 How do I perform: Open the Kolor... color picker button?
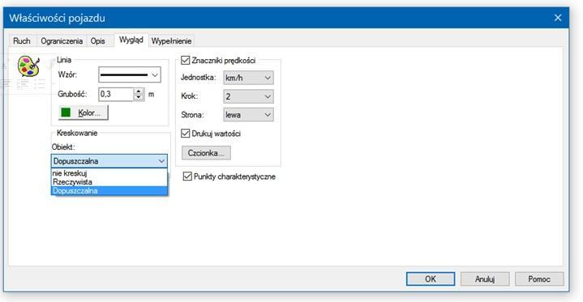84,113
